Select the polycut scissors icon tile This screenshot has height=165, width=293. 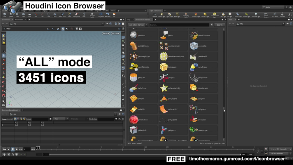pyautogui.click(x=173, y=77)
